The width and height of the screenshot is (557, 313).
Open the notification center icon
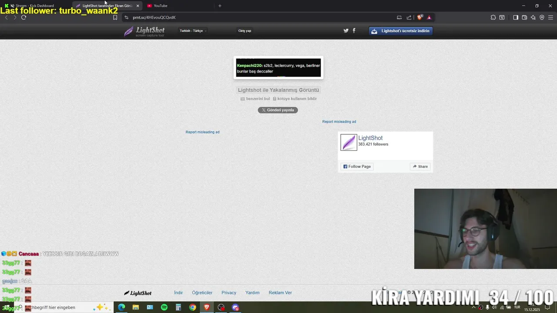[548, 307]
